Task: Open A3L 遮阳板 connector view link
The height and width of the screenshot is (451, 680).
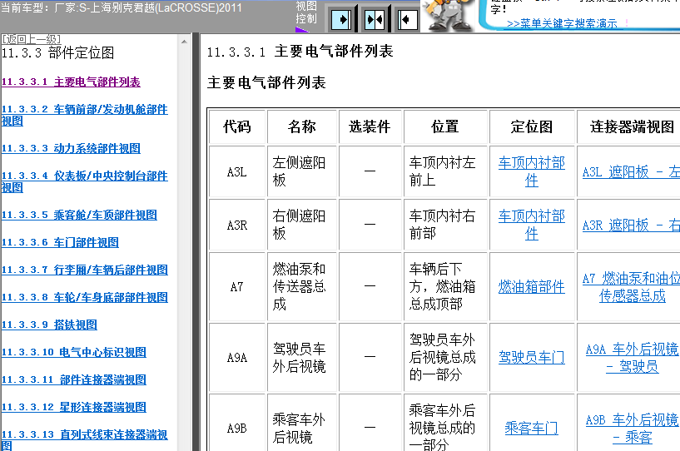Action: (x=631, y=171)
